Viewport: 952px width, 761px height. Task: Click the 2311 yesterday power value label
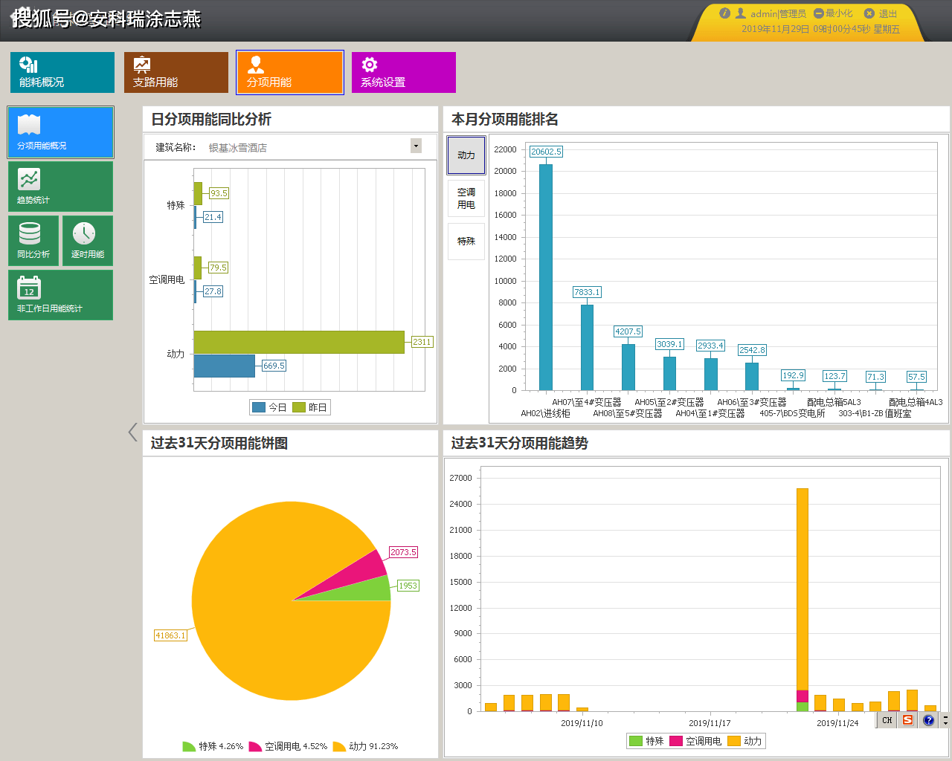pos(422,342)
